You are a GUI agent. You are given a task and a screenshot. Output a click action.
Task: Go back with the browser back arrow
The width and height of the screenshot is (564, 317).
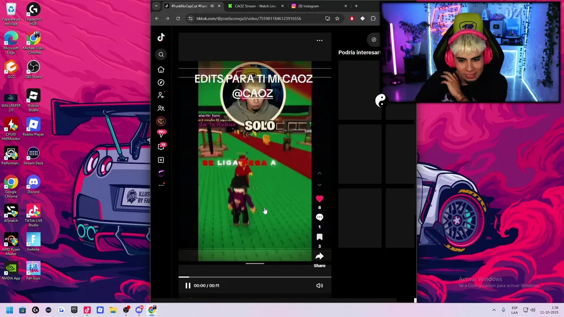[x=157, y=18]
